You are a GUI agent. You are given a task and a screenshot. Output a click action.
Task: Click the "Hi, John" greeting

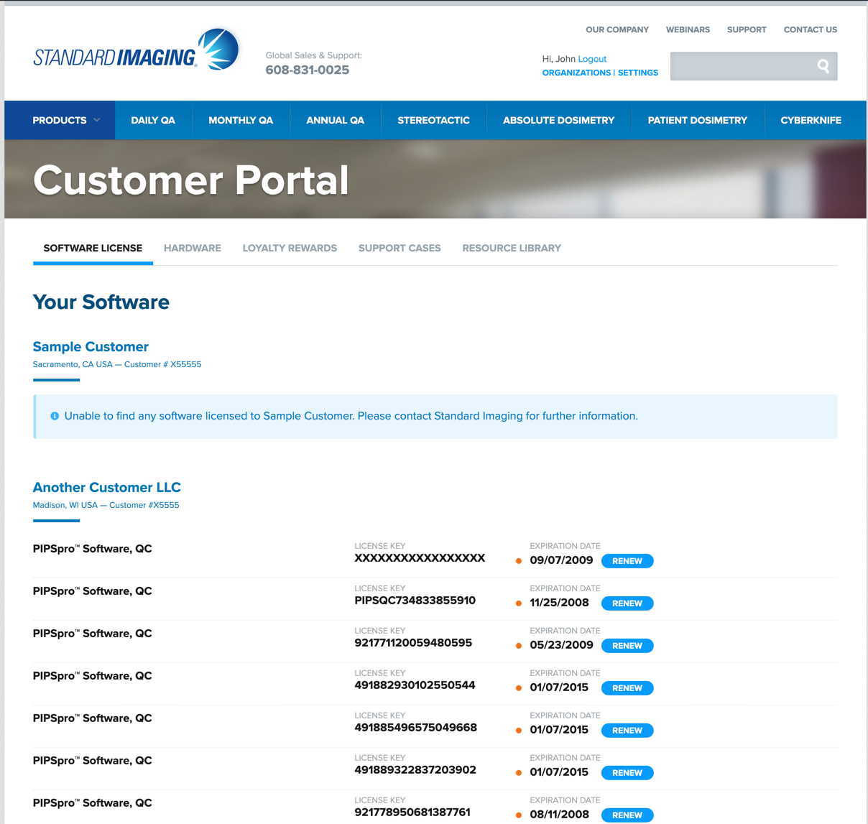[559, 59]
